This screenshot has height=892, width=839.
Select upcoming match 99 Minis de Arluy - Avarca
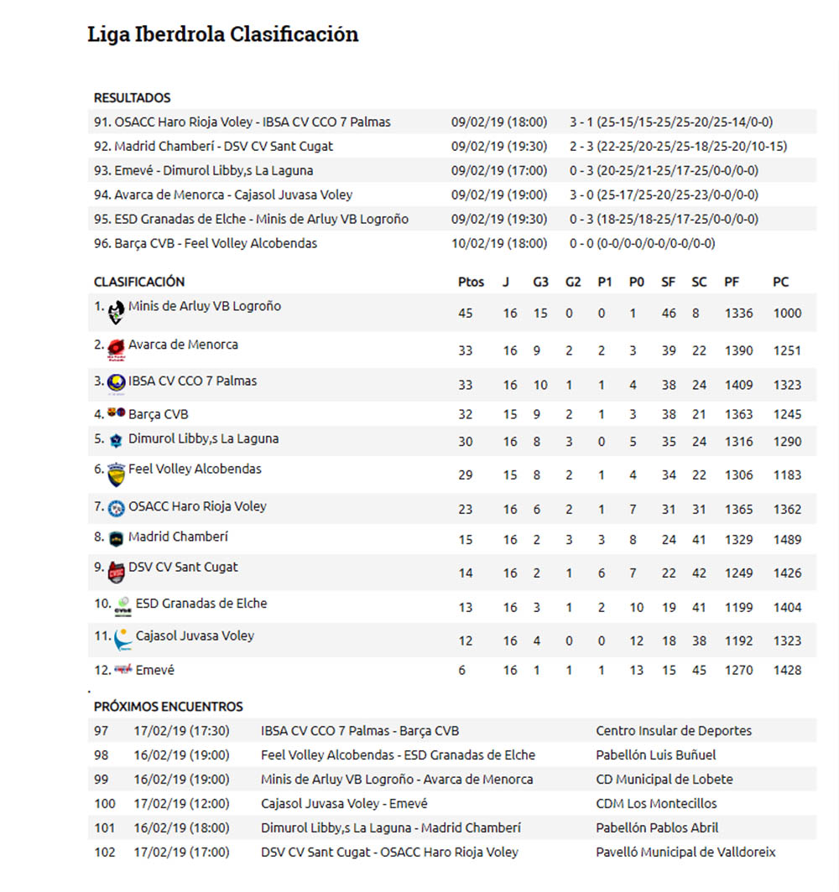coord(397,779)
